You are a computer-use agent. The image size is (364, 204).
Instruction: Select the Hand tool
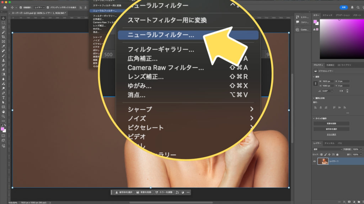click(4, 112)
